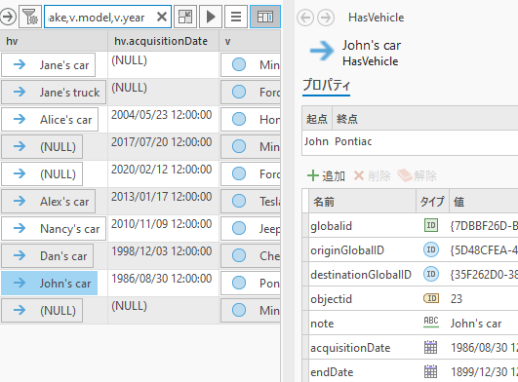Open the query filter settings icon
This screenshot has width=518, height=382.
click(x=29, y=17)
